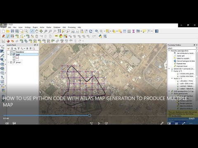Open the Database menu

tap(57, 27)
